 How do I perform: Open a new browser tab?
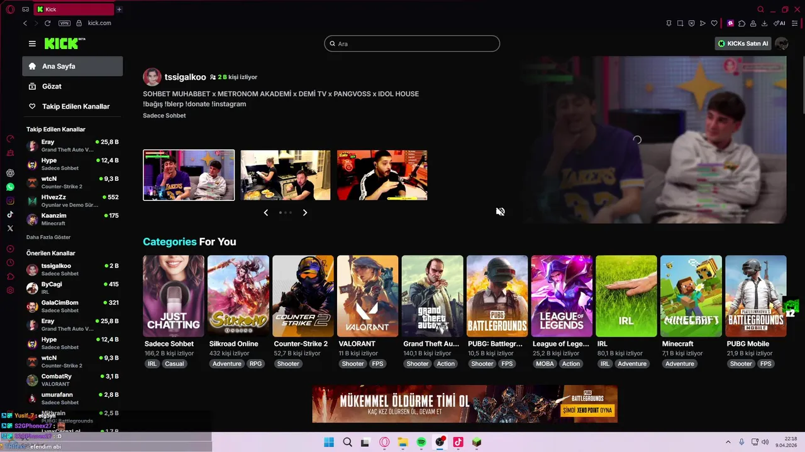click(119, 9)
